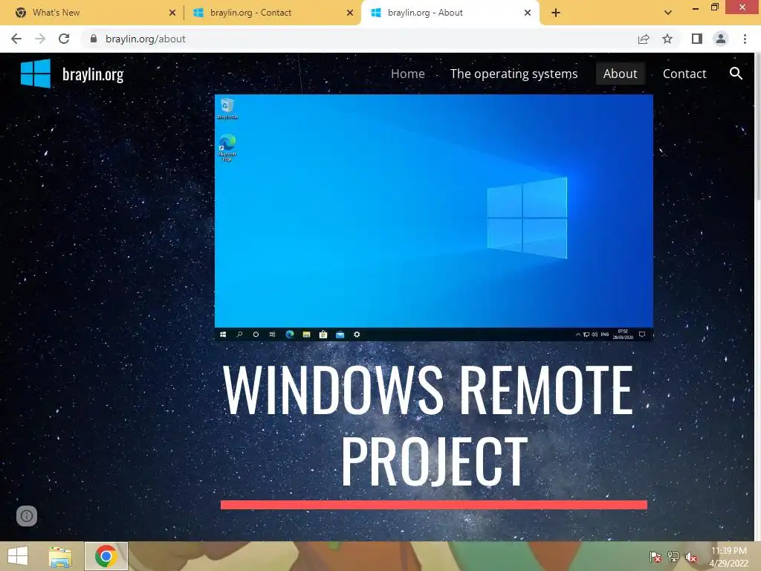Click the Chrome taskbar icon
The image size is (761, 571).
106,556
